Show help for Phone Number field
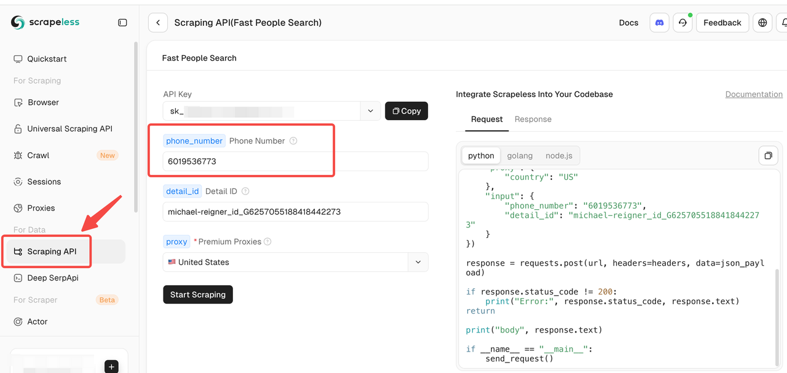This screenshot has width=787, height=373. (293, 141)
